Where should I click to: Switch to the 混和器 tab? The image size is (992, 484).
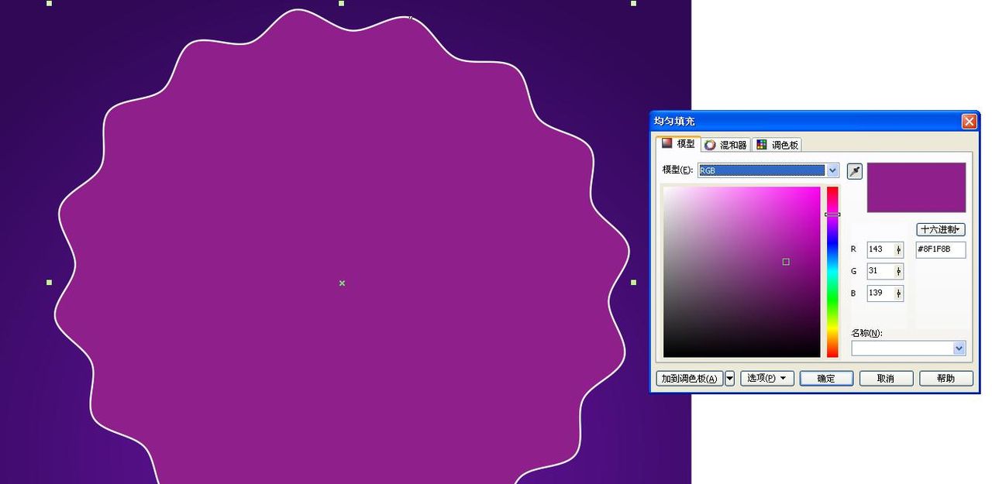tap(726, 145)
